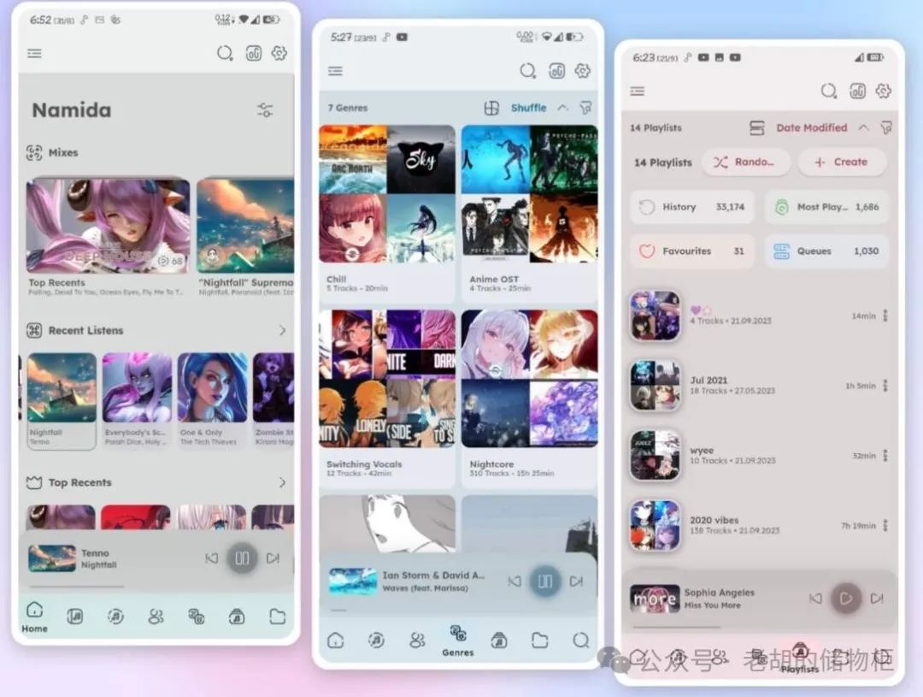Click Create playlist button
The width and height of the screenshot is (923, 697).
(843, 162)
